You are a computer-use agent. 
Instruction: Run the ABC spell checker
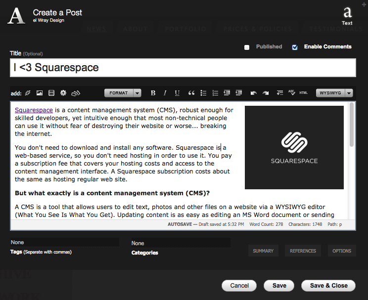(291, 92)
